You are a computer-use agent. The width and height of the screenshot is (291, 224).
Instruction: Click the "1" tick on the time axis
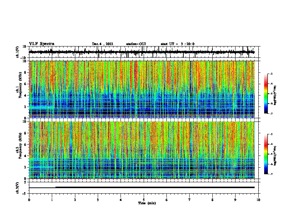pyautogui.click(x=52, y=200)
